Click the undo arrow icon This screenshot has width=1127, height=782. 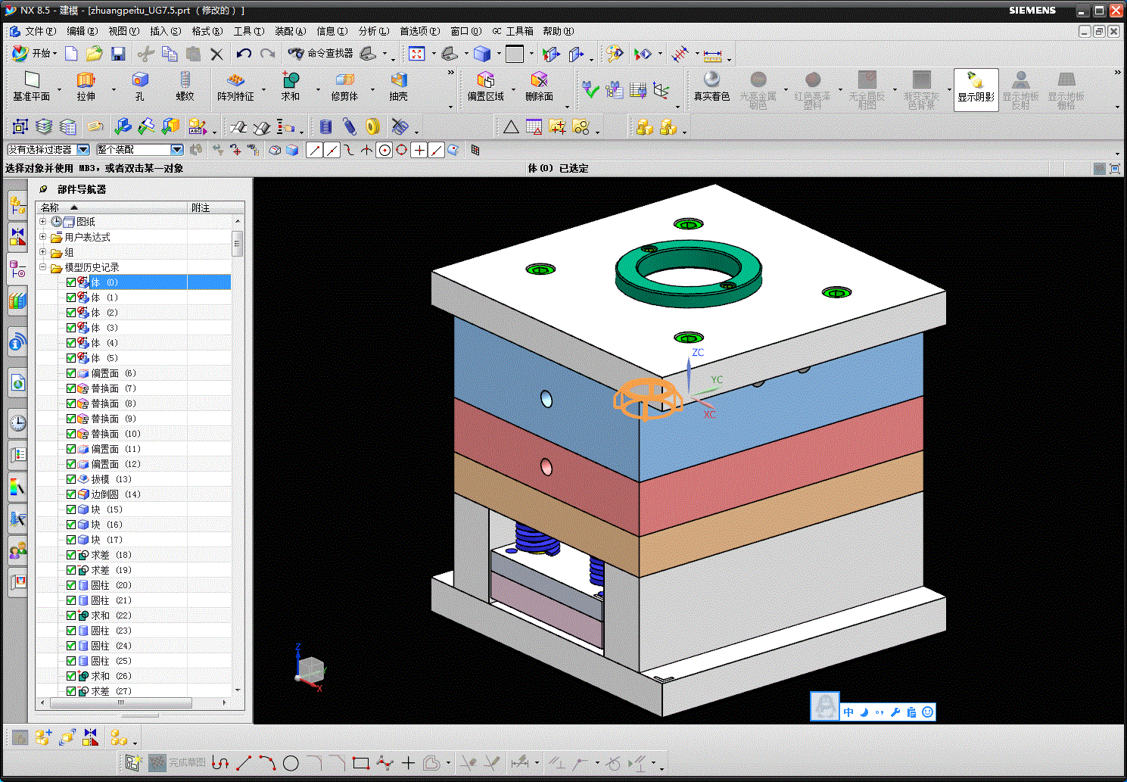[x=244, y=54]
